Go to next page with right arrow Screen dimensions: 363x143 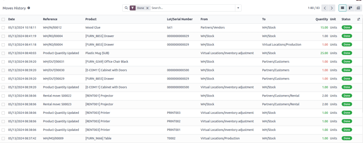pos(332,8)
